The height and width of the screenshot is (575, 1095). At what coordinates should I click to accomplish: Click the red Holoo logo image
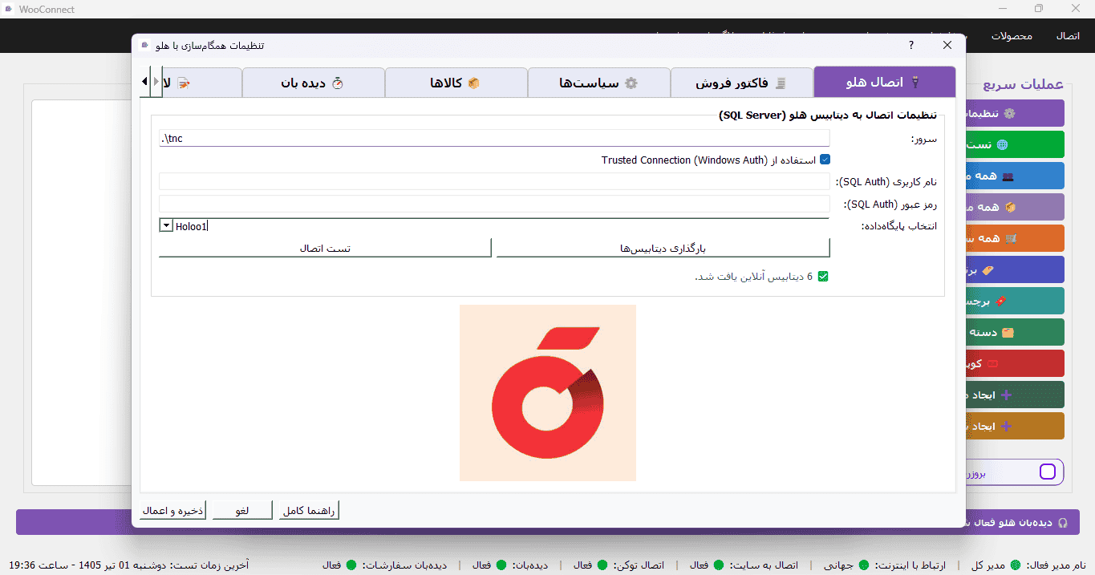pos(548,393)
